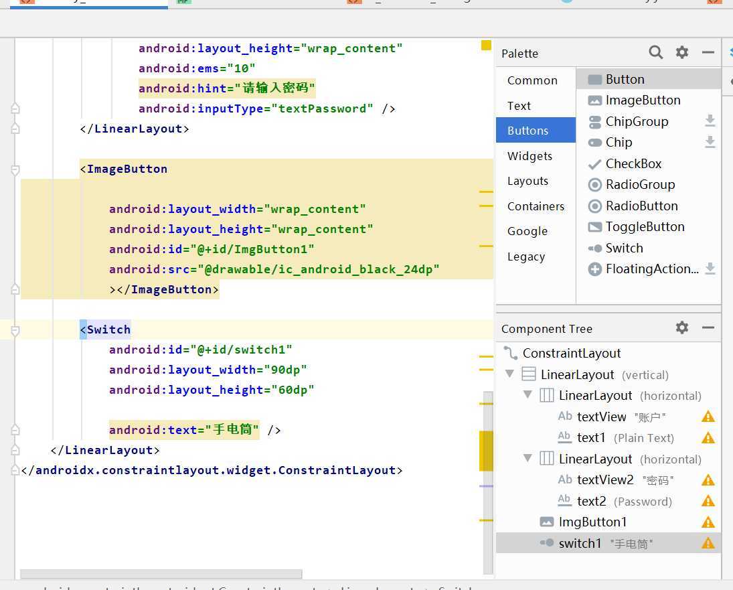Select ConstraintLayout in the Component Tree
This screenshot has width=733, height=590.
pyautogui.click(x=608, y=353)
